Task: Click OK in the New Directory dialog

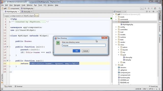Action: coord(76,51)
